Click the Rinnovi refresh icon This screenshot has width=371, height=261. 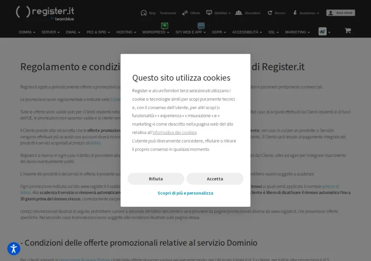click(270, 13)
